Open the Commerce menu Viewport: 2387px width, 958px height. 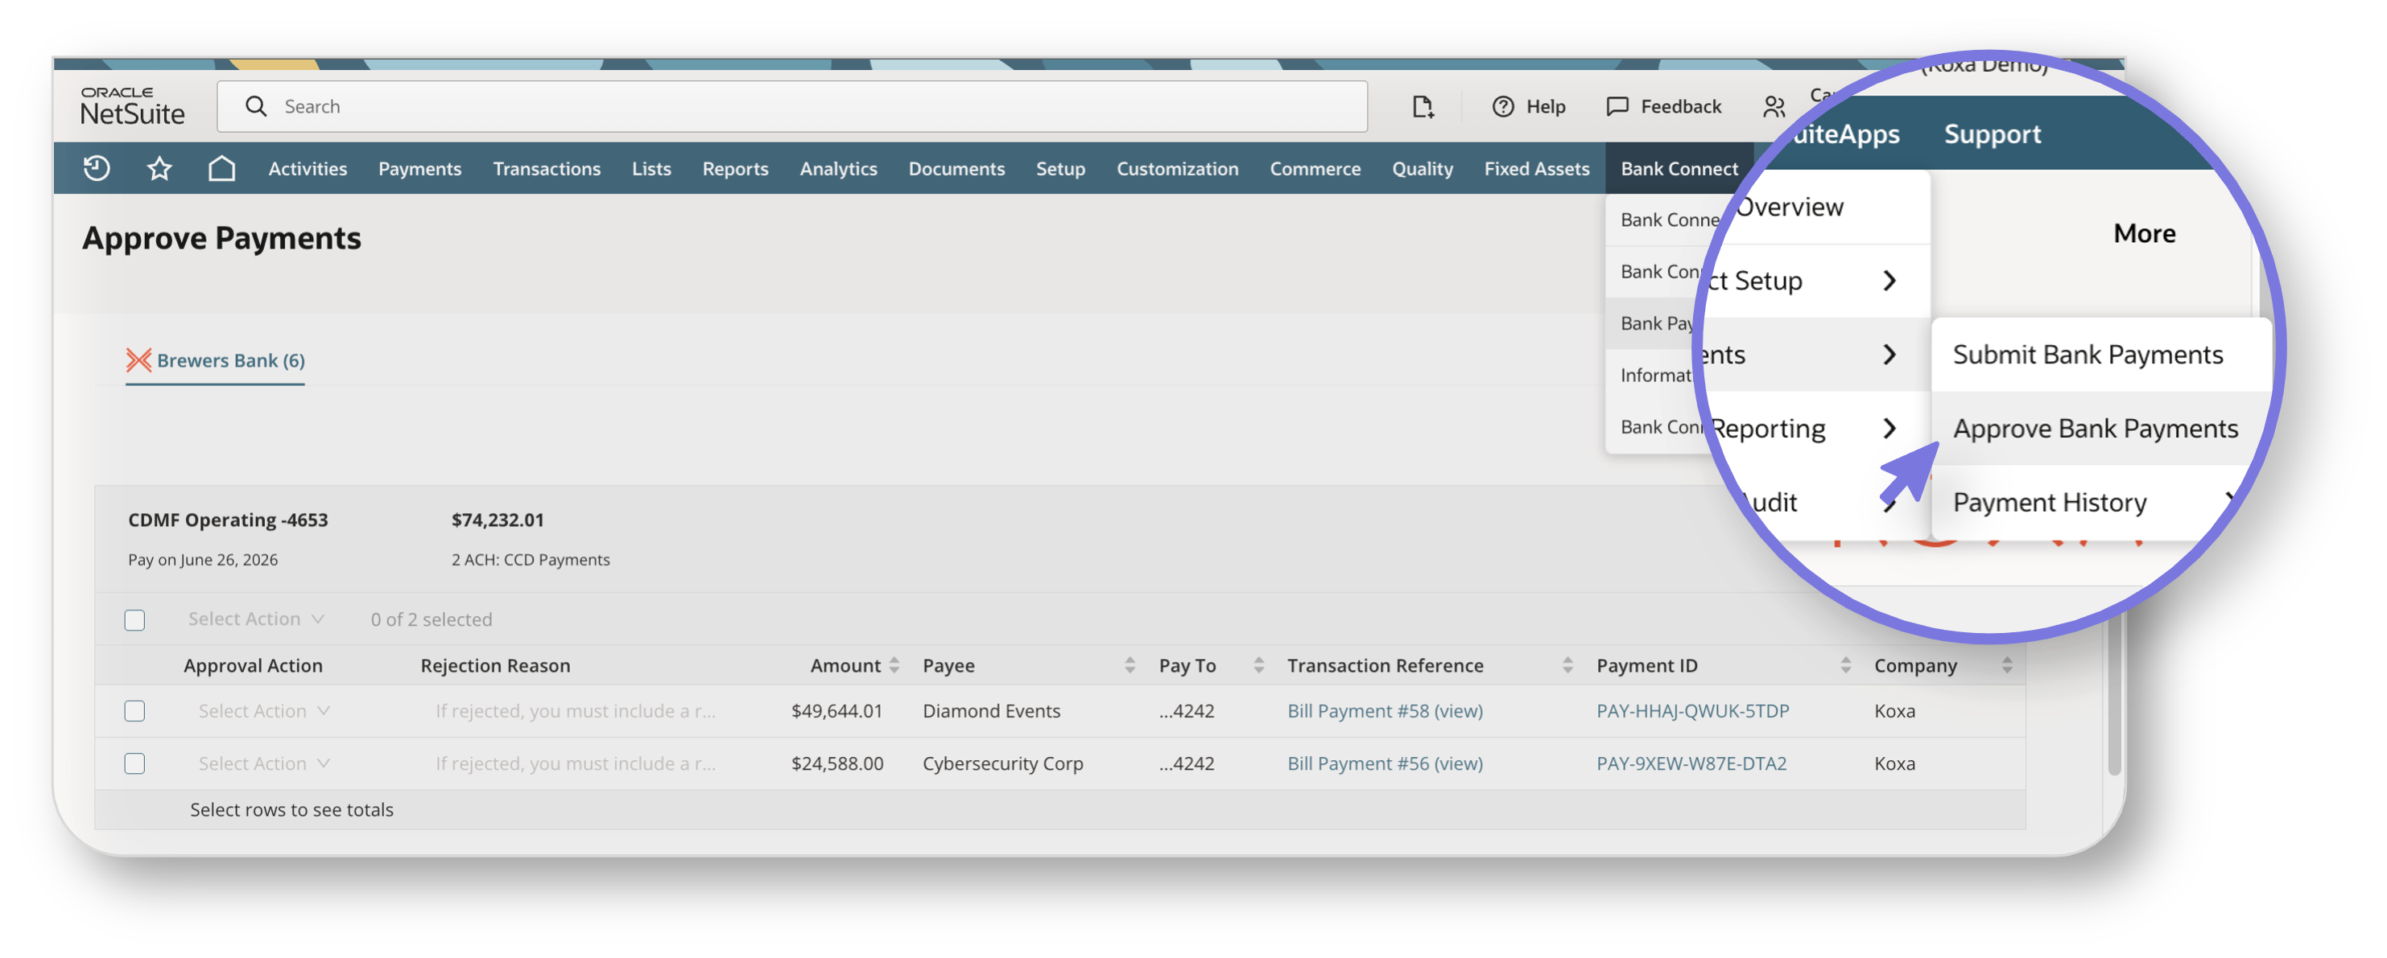coord(1315,168)
